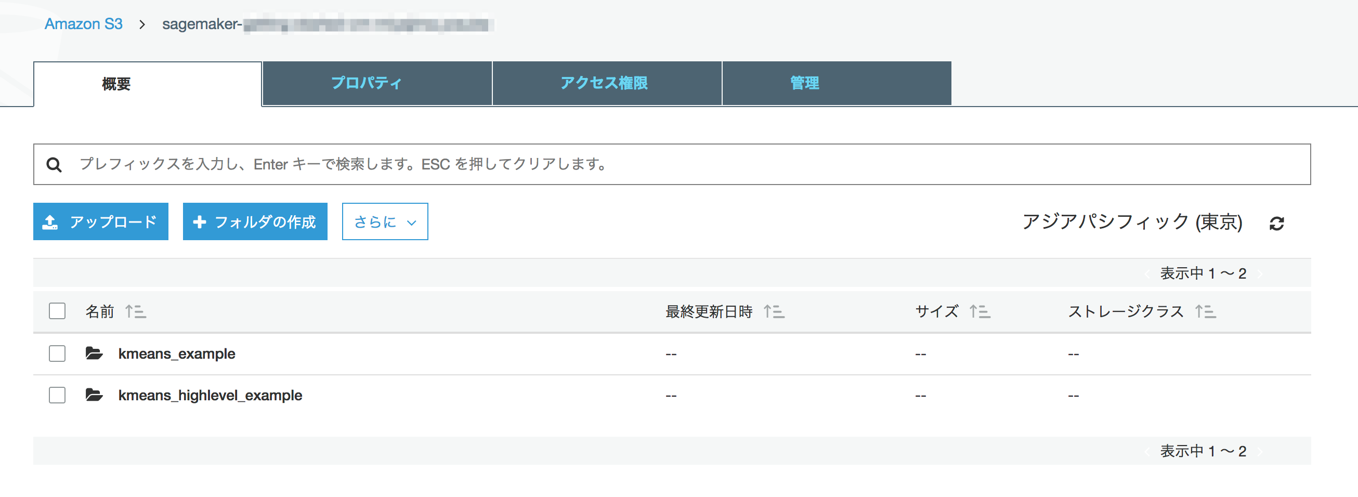The width and height of the screenshot is (1358, 497).
Task: Go to next page arrow at bottom pagination
Action: click(1260, 451)
